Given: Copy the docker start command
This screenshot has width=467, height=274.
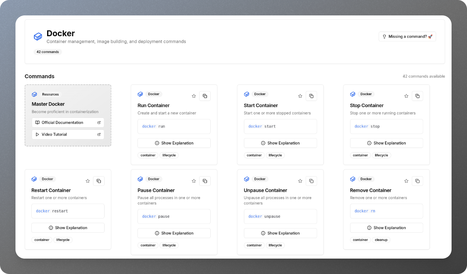Looking at the screenshot, I should [311, 96].
